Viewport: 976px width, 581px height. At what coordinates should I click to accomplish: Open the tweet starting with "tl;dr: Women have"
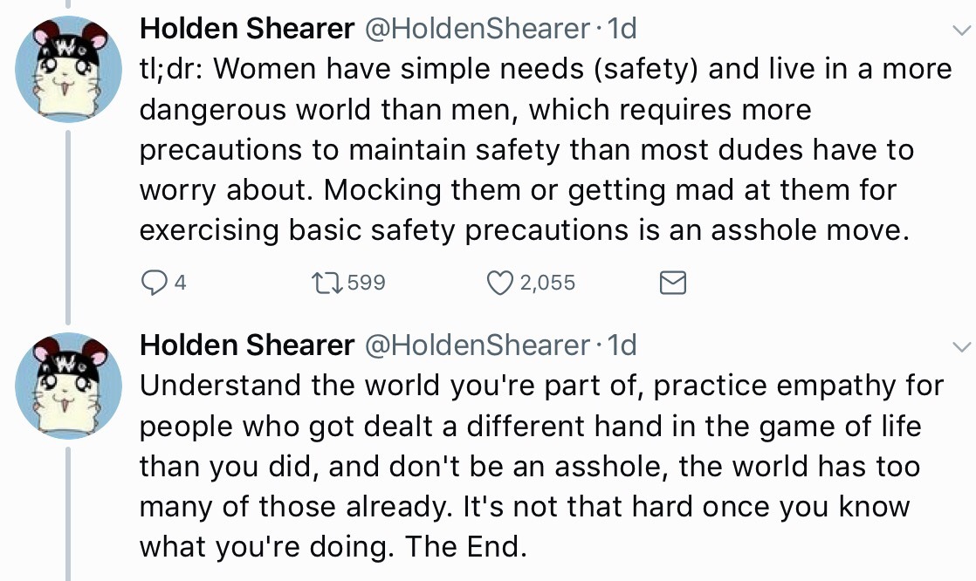pos(524,151)
